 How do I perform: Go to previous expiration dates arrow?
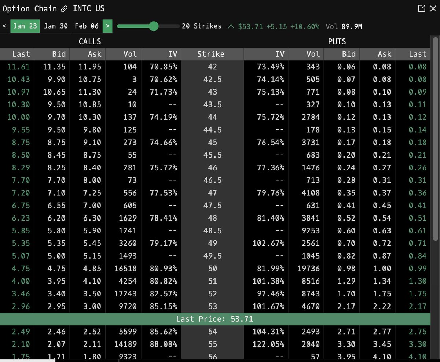click(x=4, y=26)
